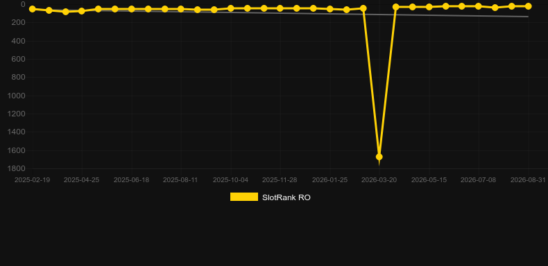Click the 2026-08-31 x-axis date label
The image size is (548, 266).
[528, 180]
